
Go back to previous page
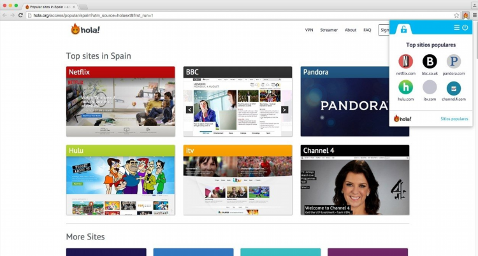point(4,15)
